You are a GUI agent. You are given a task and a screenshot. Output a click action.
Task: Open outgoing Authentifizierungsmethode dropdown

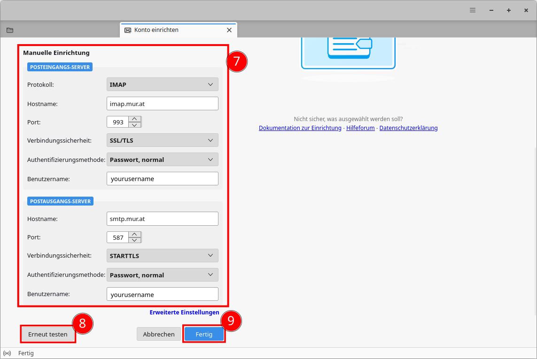point(163,275)
